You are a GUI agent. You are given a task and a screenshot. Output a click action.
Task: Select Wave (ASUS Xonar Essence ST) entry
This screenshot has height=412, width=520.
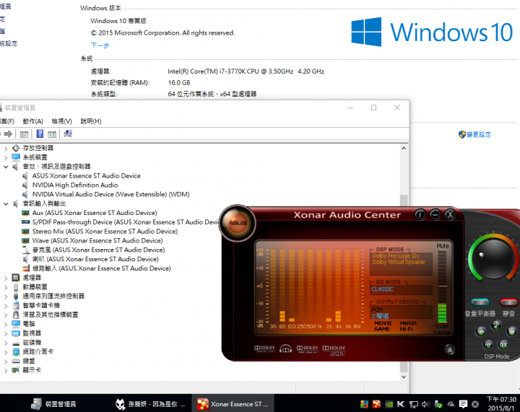97,241
